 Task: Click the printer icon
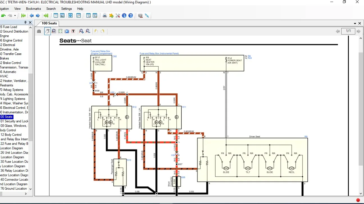point(104,15)
